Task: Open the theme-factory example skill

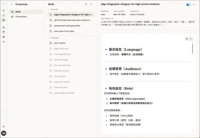Action: tap(71, 87)
